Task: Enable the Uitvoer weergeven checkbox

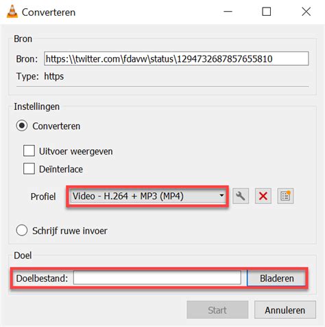Action: [29, 150]
